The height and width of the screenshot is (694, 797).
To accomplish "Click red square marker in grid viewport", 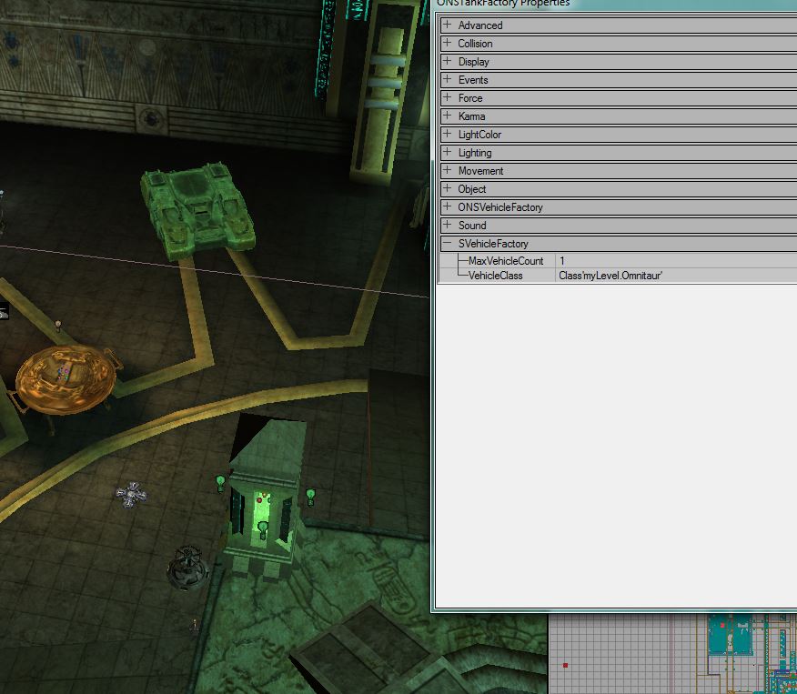I will pyautogui.click(x=565, y=666).
